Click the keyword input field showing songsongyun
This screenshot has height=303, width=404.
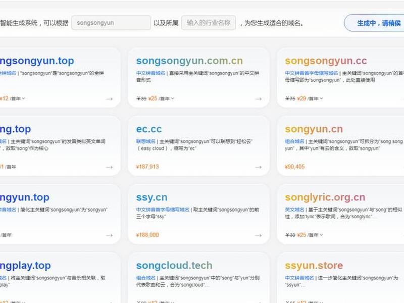click(111, 23)
